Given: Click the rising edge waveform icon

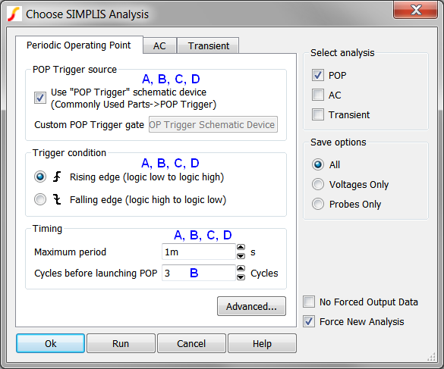Looking at the screenshot, I should tap(57, 177).
